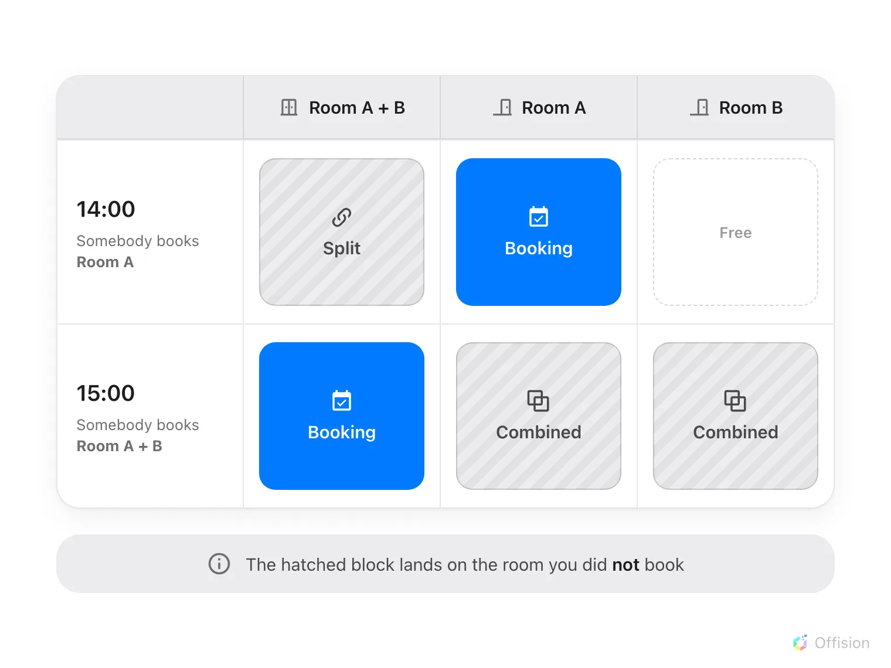Click the 'Somebody books Room A + B' description
891x668 pixels.
[x=138, y=435]
